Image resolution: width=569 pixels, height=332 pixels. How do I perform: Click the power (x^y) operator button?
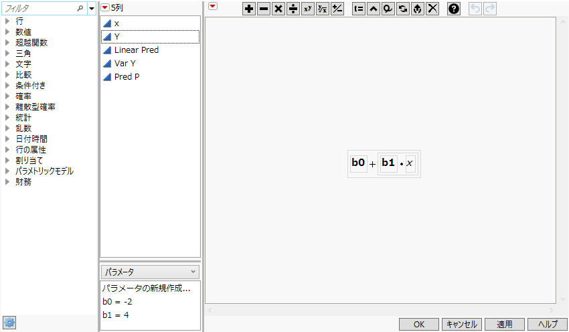click(308, 9)
